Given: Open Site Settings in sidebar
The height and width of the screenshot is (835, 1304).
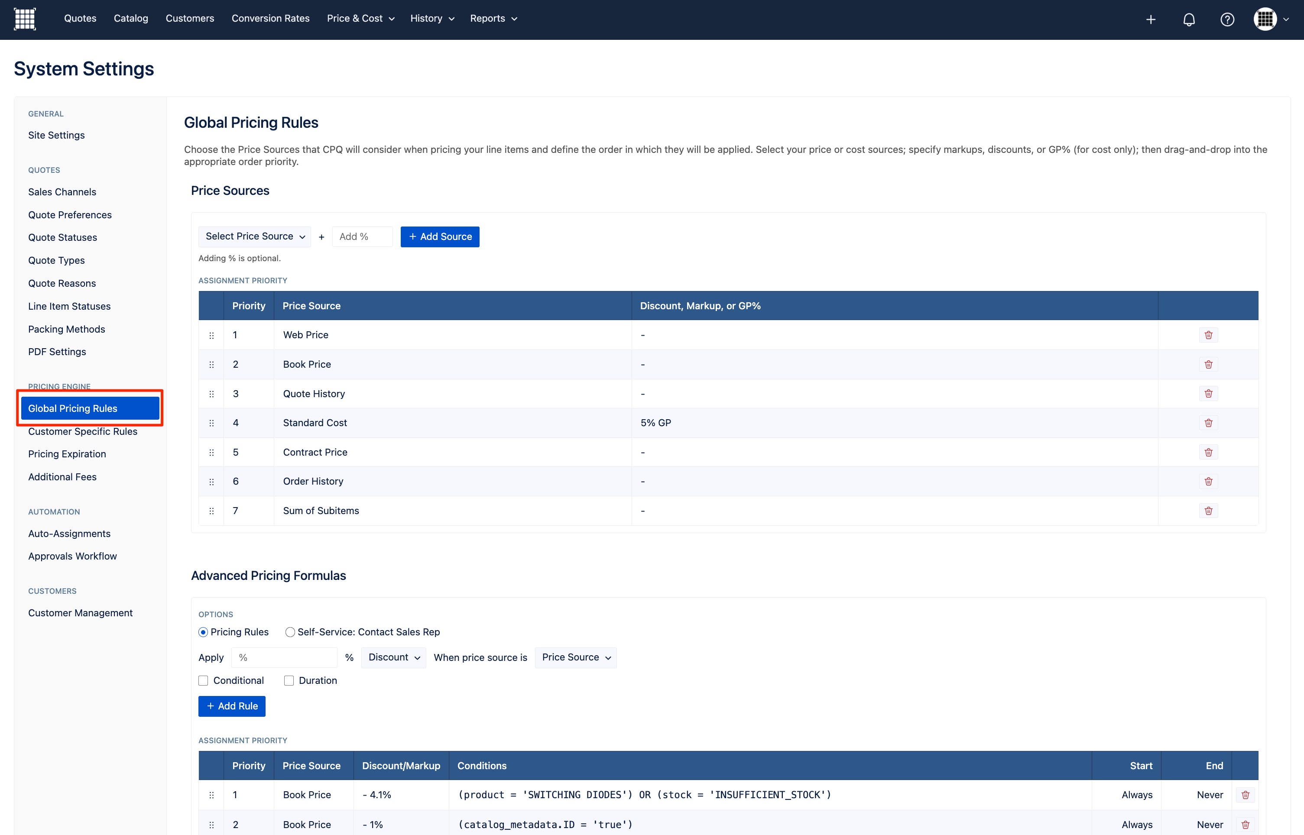Looking at the screenshot, I should coord(56,135).
